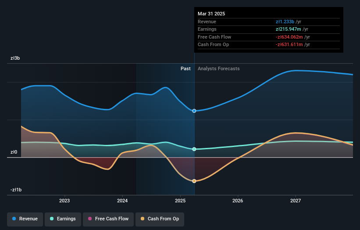
Task: Click the Free Cash Flow row label in tooltip
Action: 214,37
